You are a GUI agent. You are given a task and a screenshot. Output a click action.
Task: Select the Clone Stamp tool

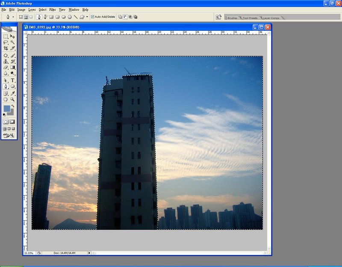pyautogui.click(x=6, y=61)
